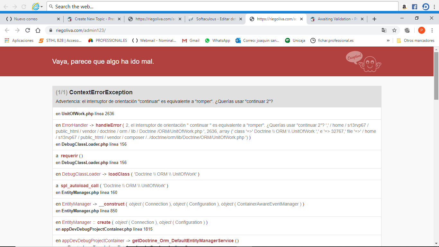
Task: Open the Aplicaciones apps shortcut
Action: point(19,41)
